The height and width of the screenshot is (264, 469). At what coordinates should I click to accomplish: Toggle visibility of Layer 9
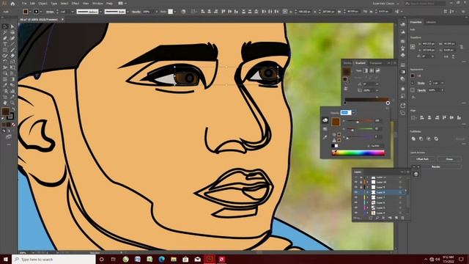356,187
